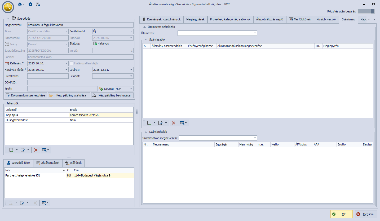The image size is (380, 221).
Task: Click the info icon in title bar
Action: tap(30, 4)
